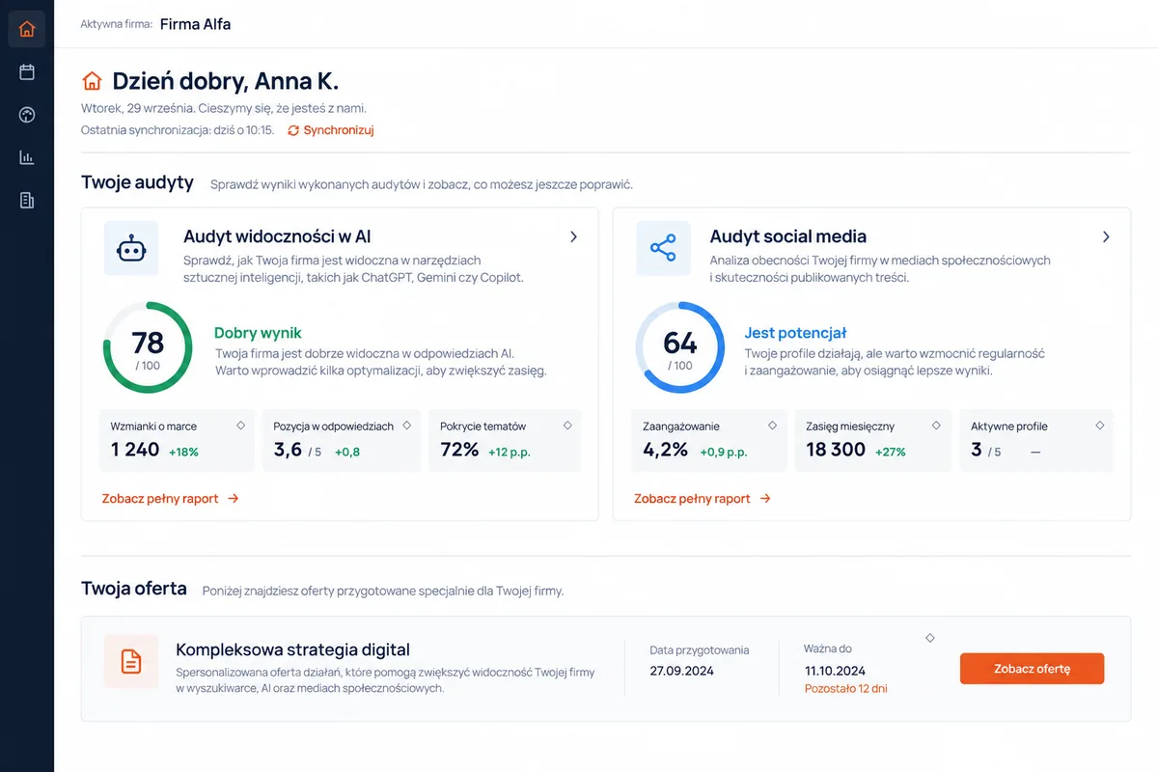Click the Jest potencjał heading
1158x772 pixels.
[x=795, y=333]
